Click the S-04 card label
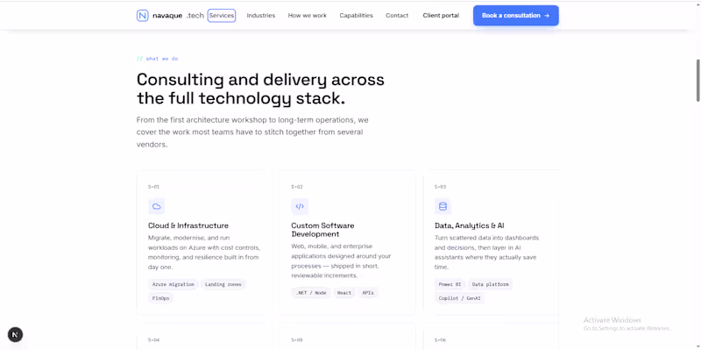This screenshot has width=701, height=350. (154, 339)
